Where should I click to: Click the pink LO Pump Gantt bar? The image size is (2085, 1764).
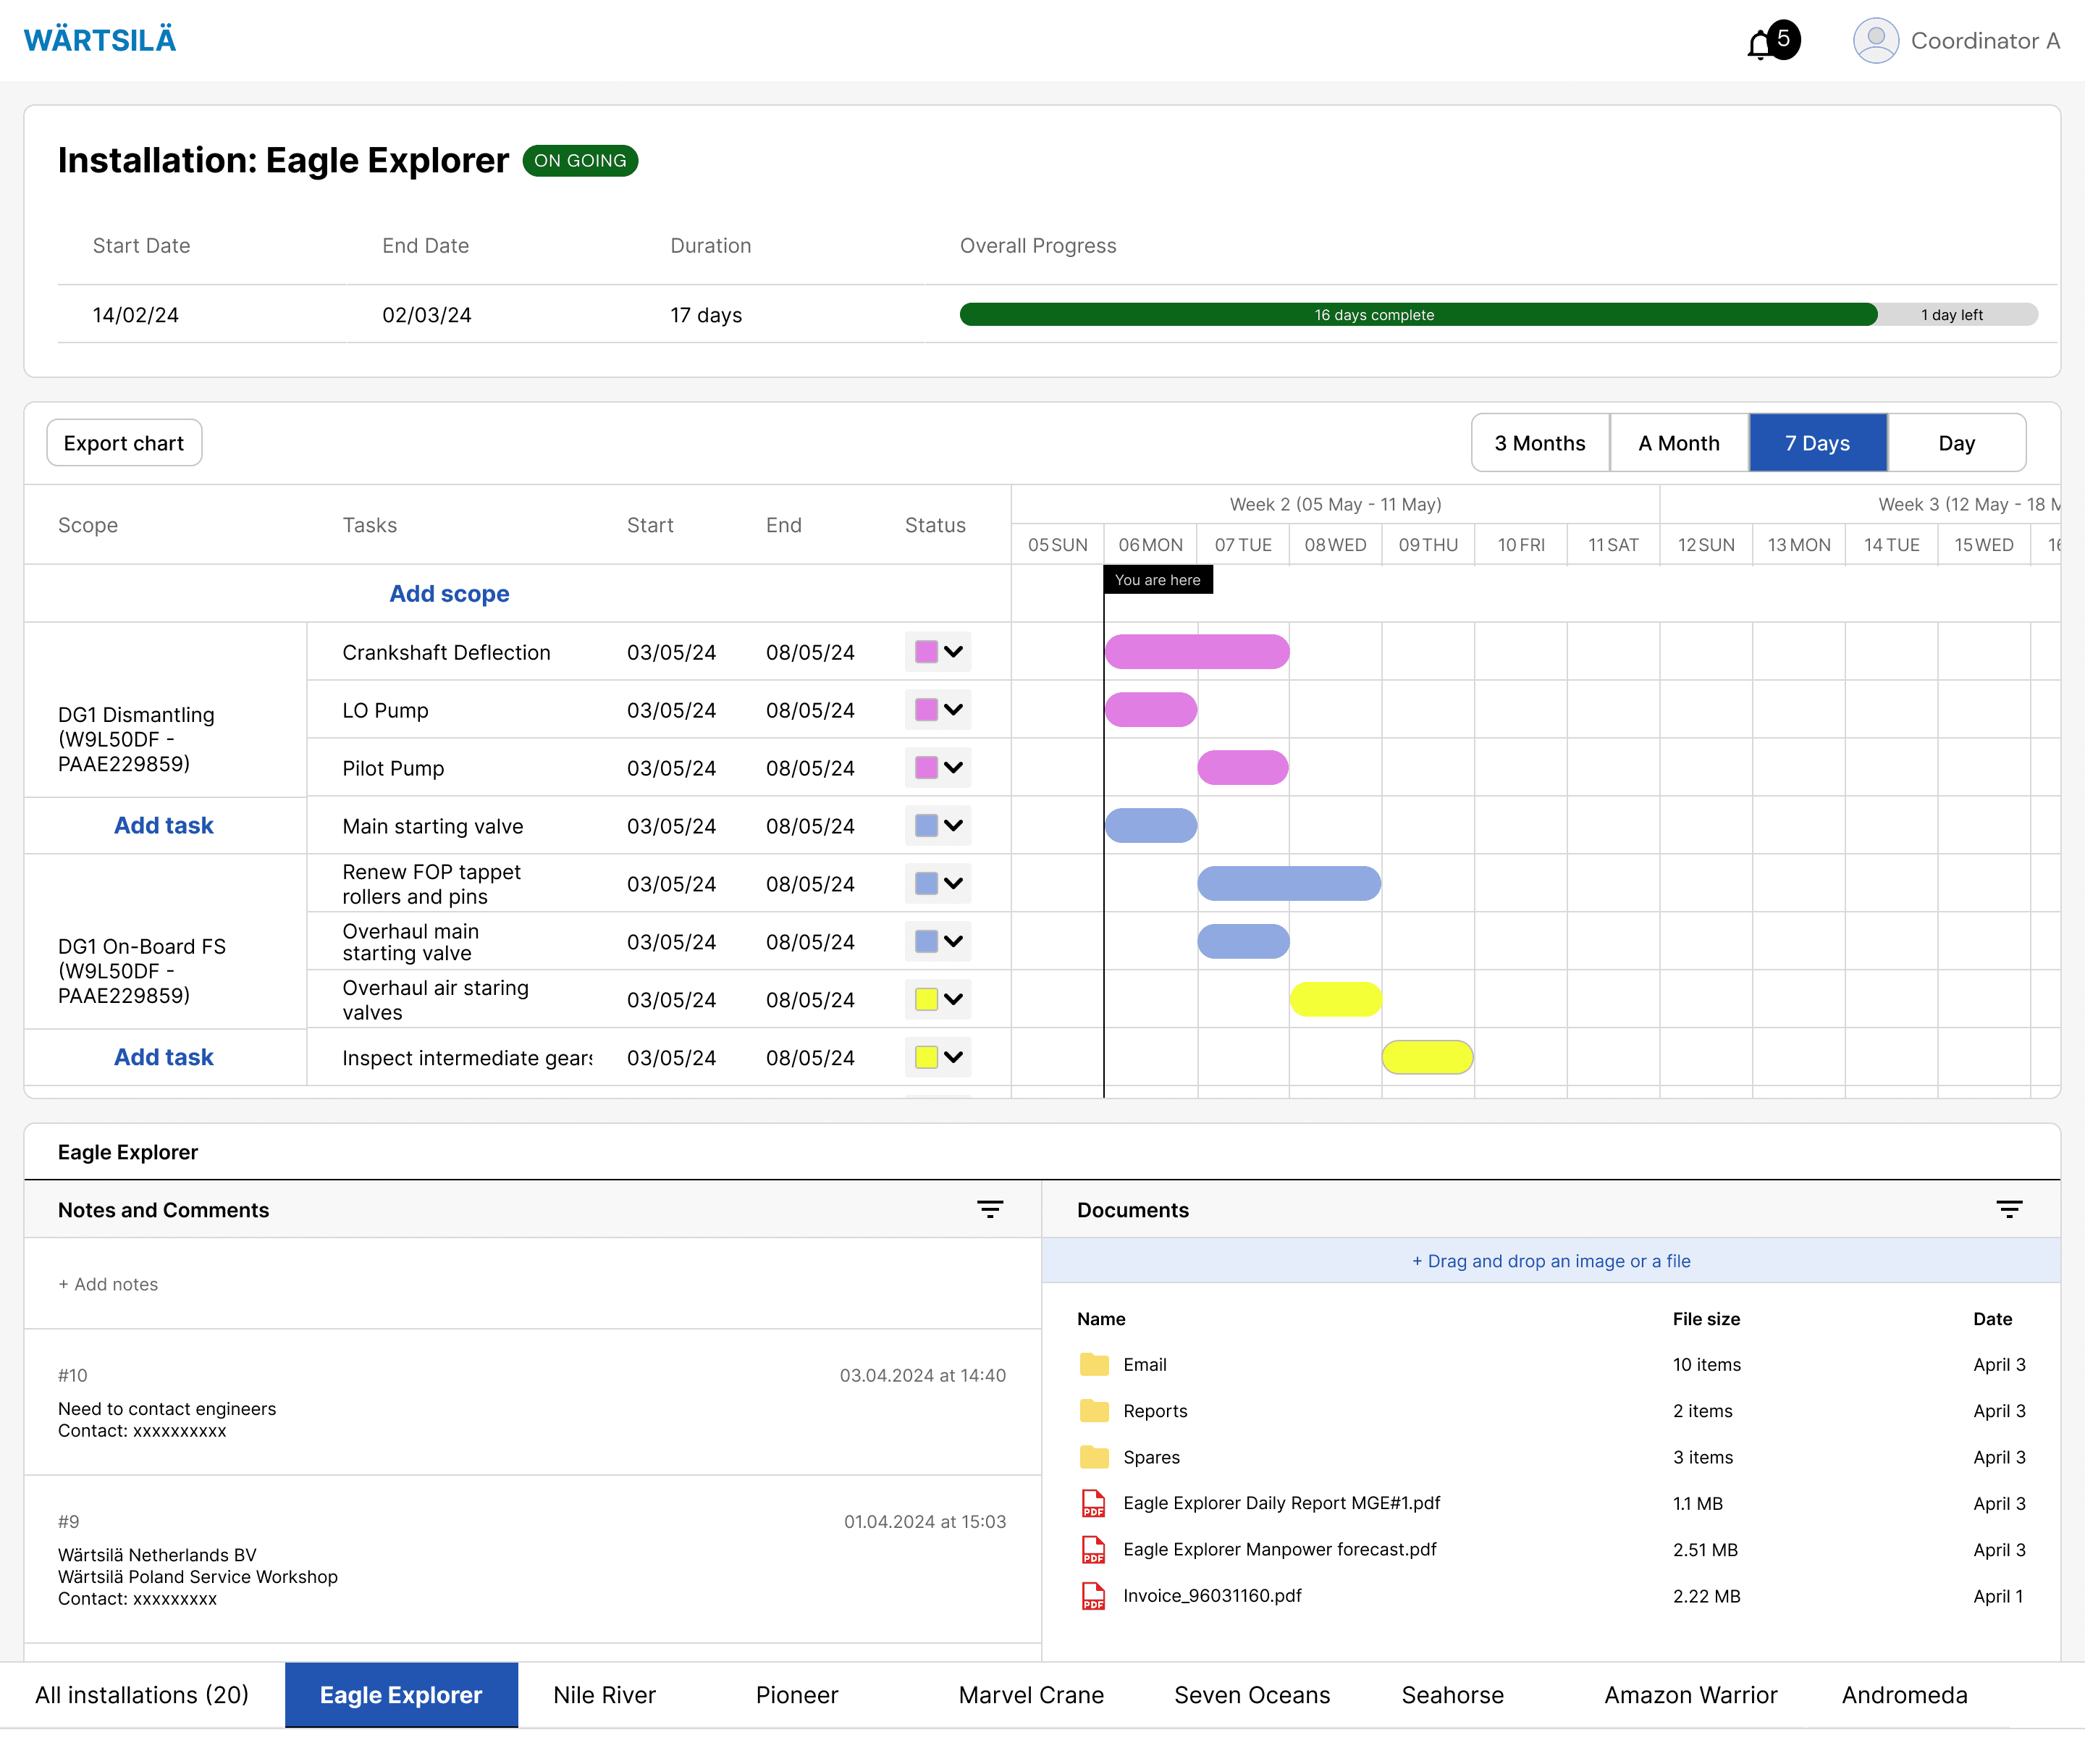(x=1151, y=710)
